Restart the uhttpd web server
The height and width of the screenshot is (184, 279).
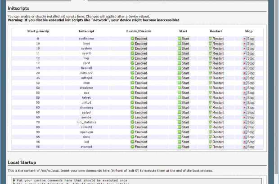[216, 102]
